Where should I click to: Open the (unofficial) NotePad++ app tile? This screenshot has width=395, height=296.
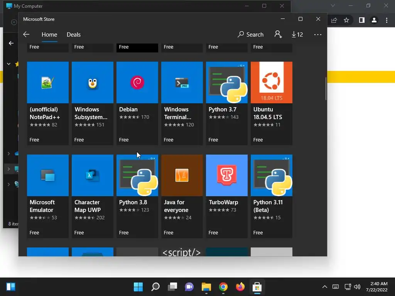click(x=47, y=103)
